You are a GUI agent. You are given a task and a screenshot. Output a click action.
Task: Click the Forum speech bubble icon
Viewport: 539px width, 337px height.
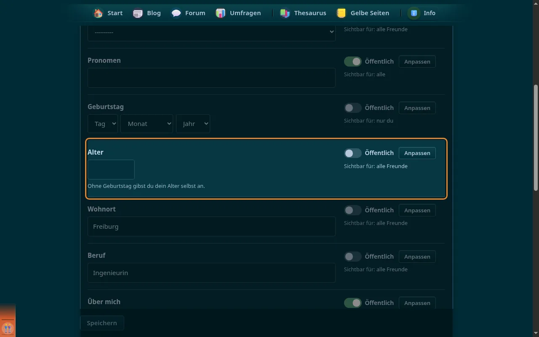(176, 13)
